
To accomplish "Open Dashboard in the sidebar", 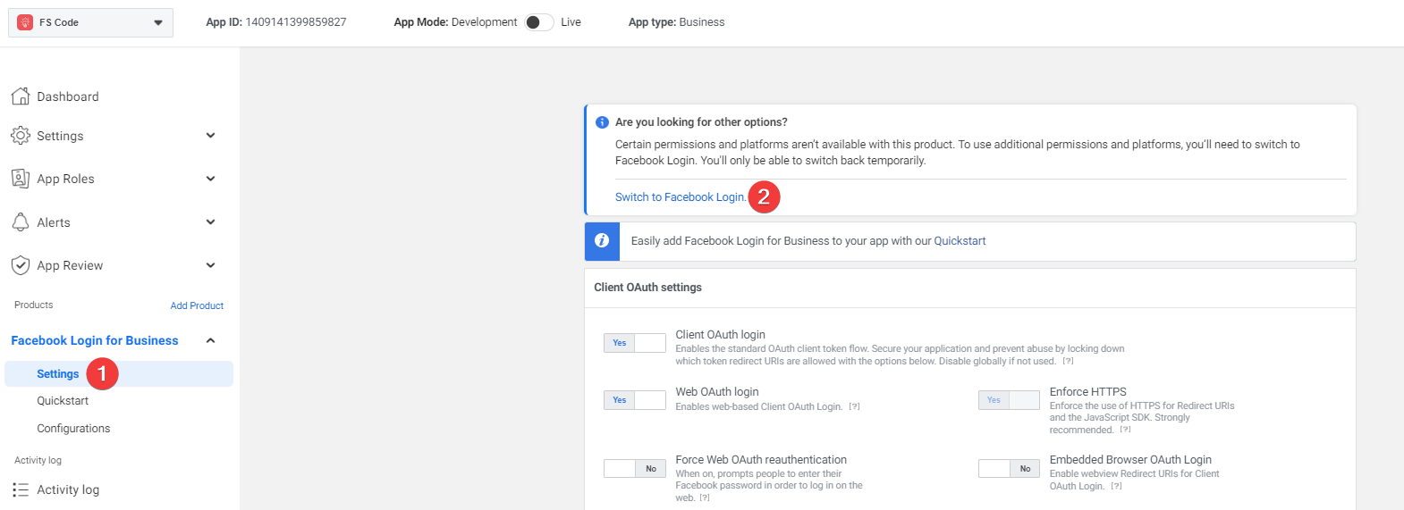I will 68,96.
